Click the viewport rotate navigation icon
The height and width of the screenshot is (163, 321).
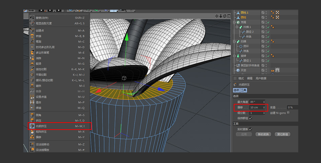225,16
